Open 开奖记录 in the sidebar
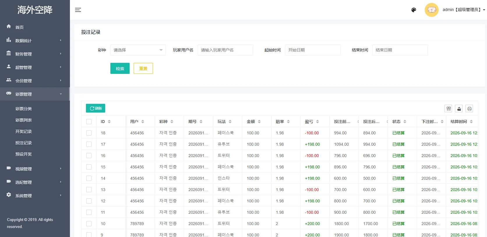The height and width of the screenshot is (237, 487). (x=24, y=131)
